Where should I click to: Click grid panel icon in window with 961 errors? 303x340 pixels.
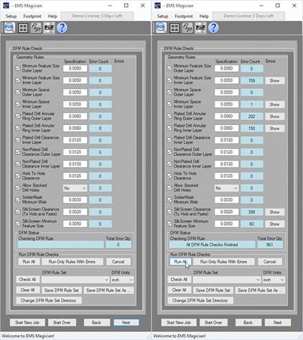pos(174,28)
